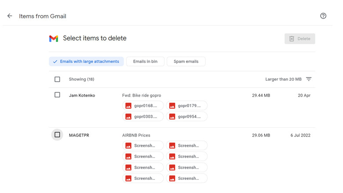
Task: Tick the select-all checkbox beside Showing (18)
Action: click(57, 79)
